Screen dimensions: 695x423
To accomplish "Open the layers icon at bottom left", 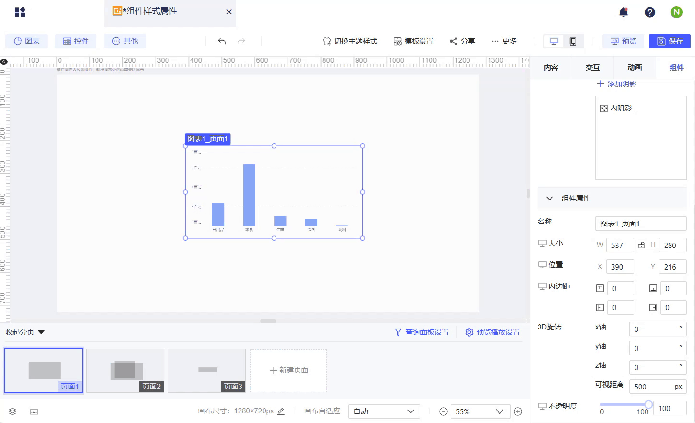I will (12, 411).
